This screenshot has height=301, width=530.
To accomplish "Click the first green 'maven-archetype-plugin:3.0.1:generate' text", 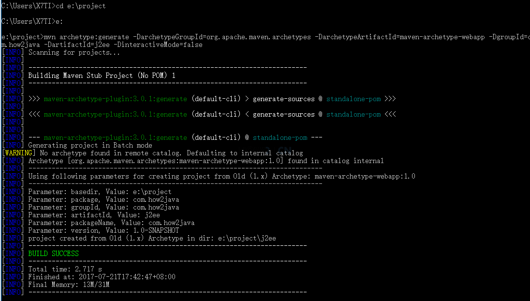I will pos(115,99).
